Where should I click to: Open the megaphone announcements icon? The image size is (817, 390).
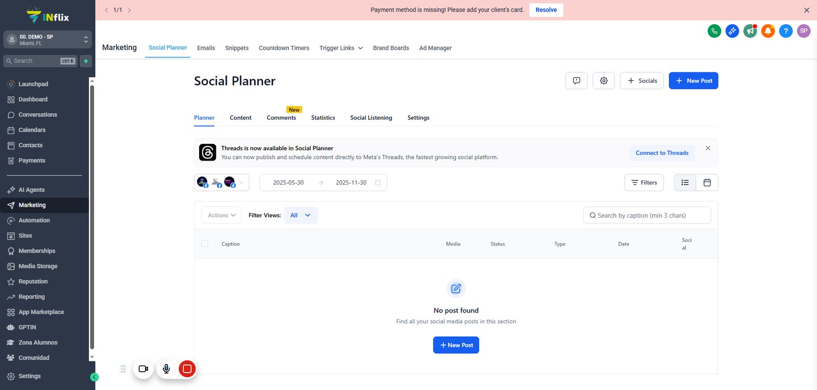(750, 31)
